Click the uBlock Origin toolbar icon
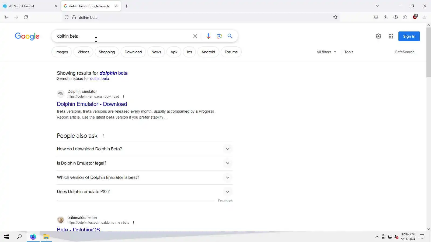The height and width of the screenshot is (242, 431). [415, 17]
